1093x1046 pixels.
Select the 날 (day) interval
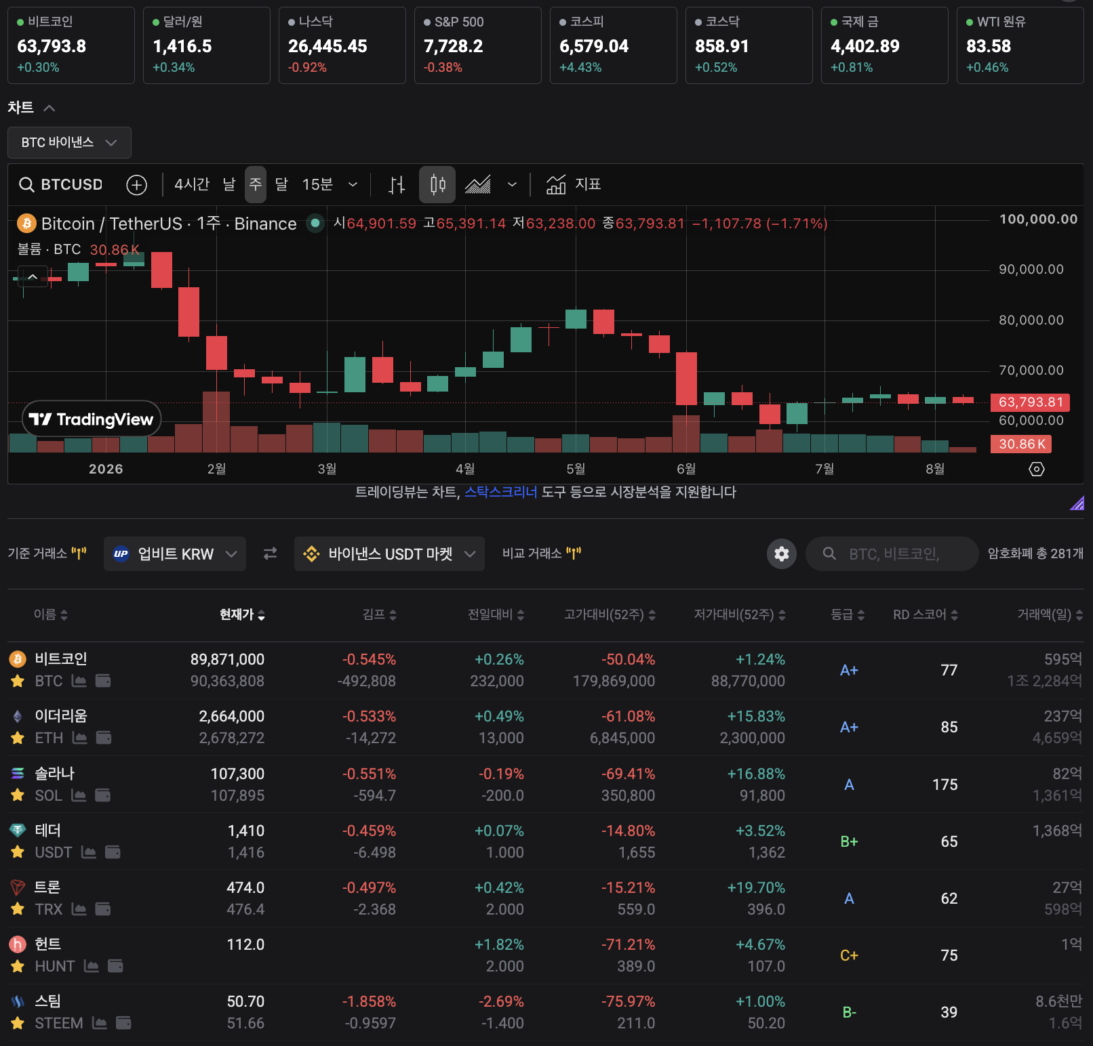pos(229,184)
